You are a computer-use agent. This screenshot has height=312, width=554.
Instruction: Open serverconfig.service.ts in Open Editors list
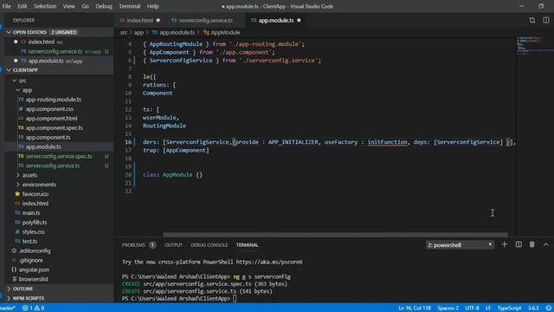(x=55, y=51)
